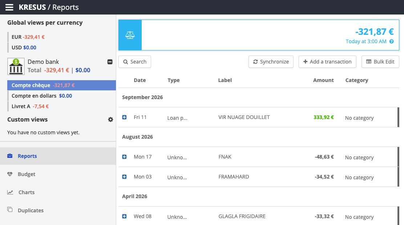
Task: Collapse the Demo bank account list
Action: click(110, 62)
